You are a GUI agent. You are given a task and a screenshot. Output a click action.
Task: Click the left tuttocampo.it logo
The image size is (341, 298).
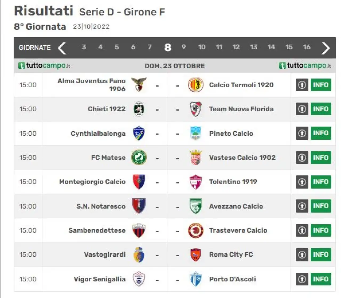point(44,66)
